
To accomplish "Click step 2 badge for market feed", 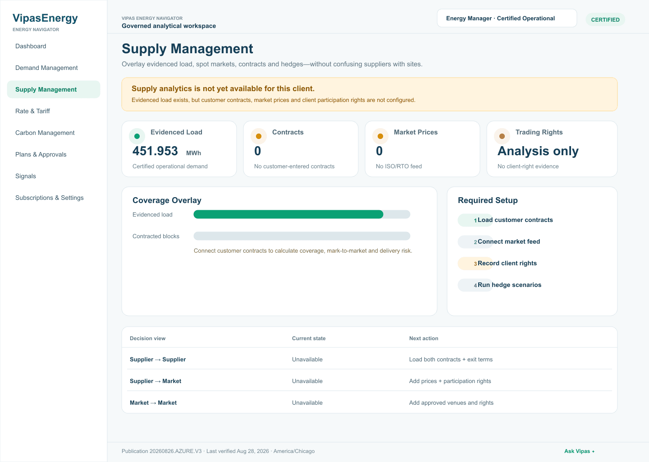I will 475,242.
